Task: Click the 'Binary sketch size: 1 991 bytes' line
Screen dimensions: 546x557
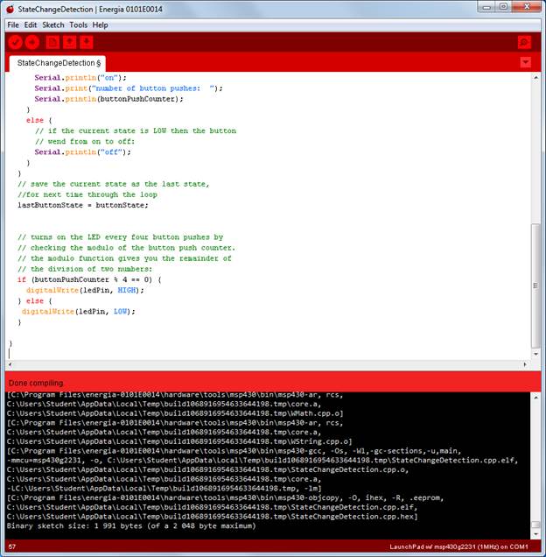Action: pos(131,525)
